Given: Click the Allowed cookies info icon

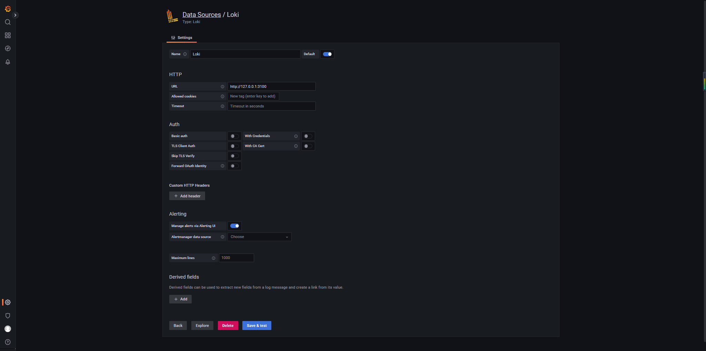Looking at the screenshot, I should click(222, 96).
